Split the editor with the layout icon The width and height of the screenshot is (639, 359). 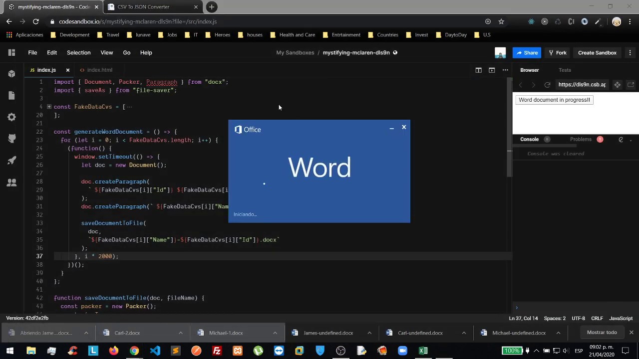coord(478,70)
